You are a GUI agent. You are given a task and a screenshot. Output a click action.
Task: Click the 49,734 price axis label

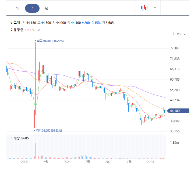(175, 100)
